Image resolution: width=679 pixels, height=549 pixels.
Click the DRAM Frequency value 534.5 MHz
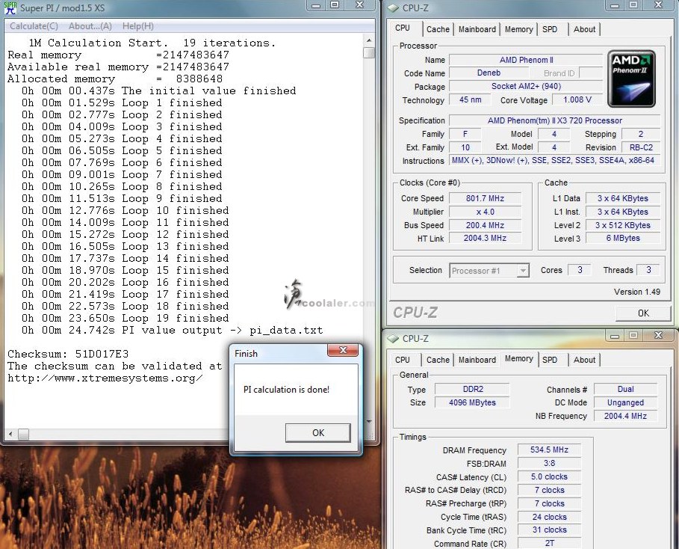[549, 450]
